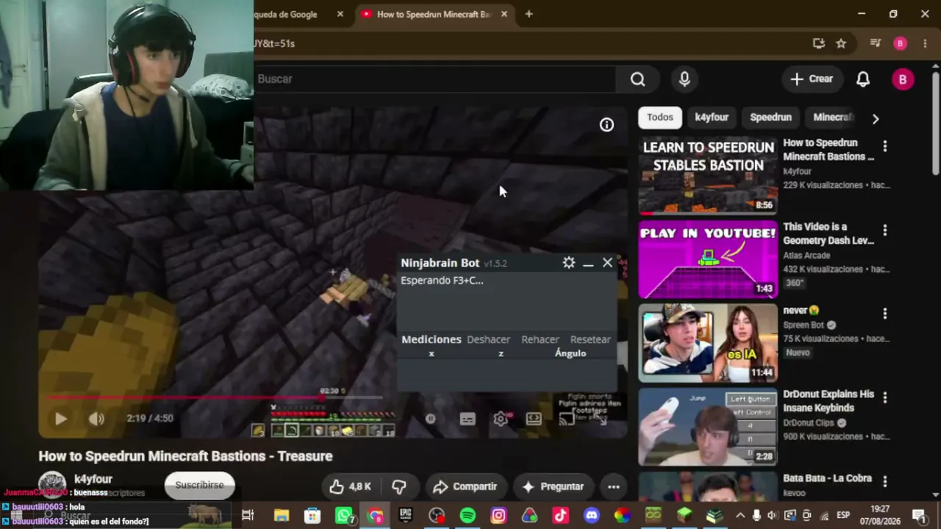
Task: Show video info card icon
Action: coord(607,125)
